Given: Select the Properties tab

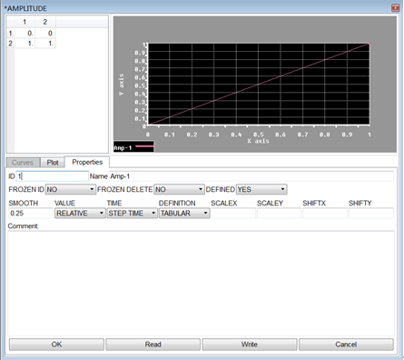Looking at the screenshot, I should point(87,162).
